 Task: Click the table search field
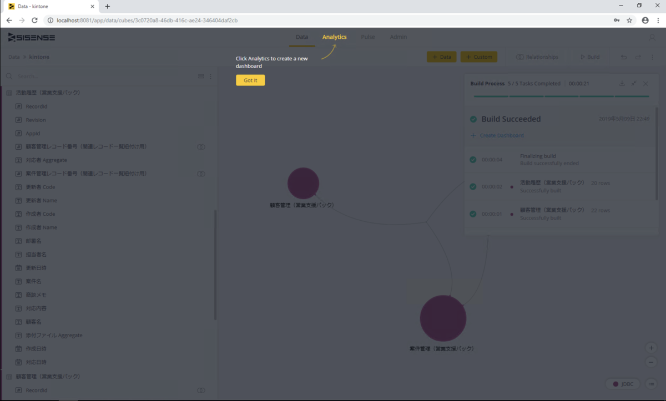coord(105,77)
